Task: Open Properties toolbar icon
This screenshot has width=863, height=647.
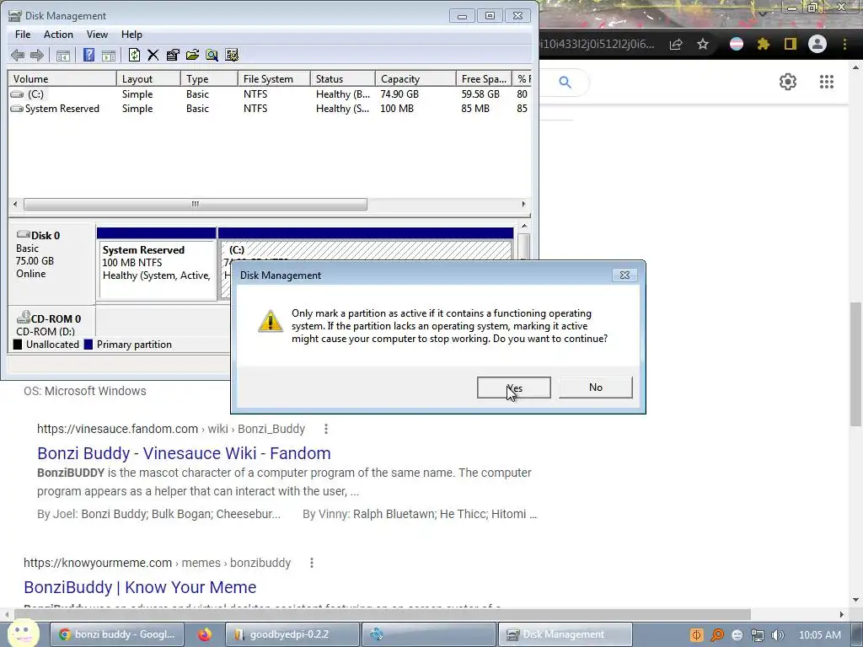Action: point(173,55)
